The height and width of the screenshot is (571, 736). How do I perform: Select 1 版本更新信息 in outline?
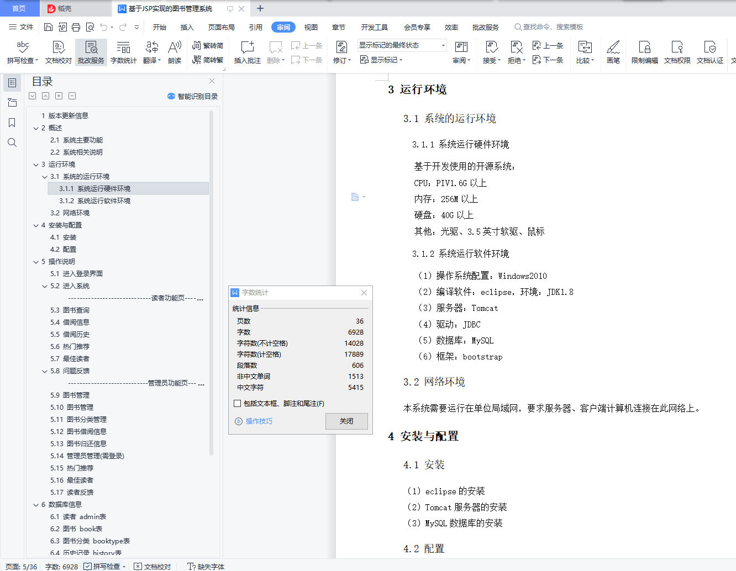[65, 116]
